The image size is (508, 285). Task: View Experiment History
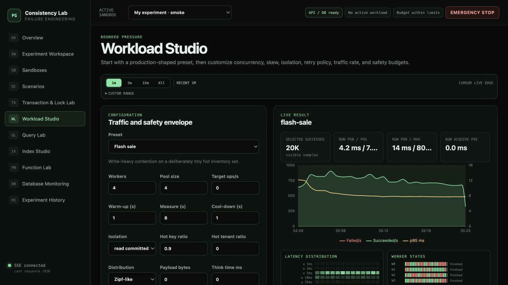(45, 200)
